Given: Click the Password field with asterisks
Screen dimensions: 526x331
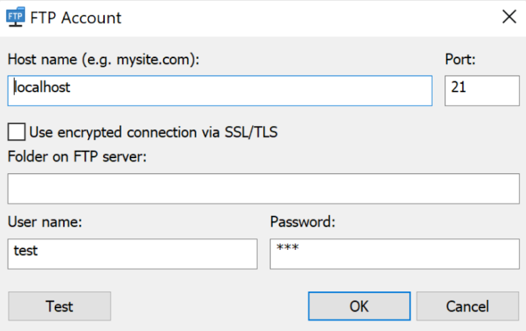Looking at the screenshot, I should click(394, 254).
